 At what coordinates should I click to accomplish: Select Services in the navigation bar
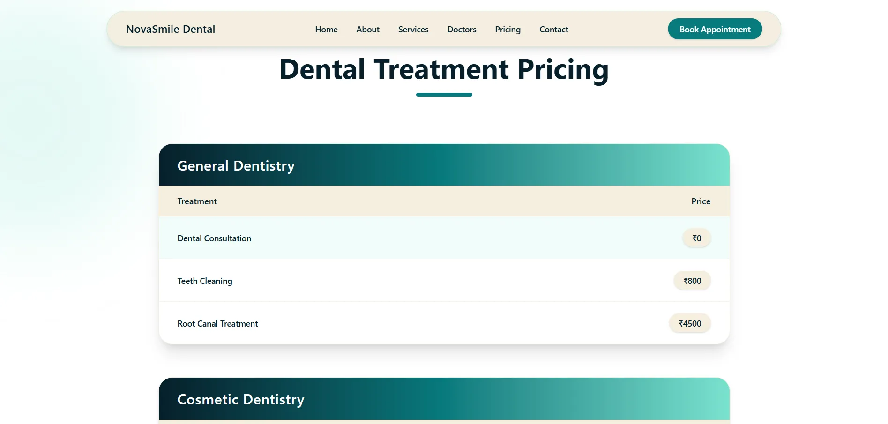pos(413,30)
